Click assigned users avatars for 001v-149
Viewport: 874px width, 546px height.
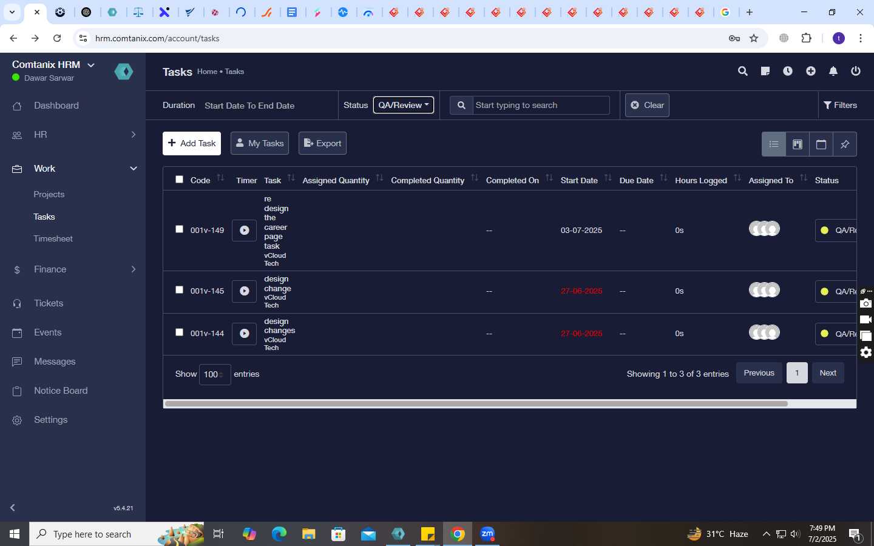coord(764,229)
